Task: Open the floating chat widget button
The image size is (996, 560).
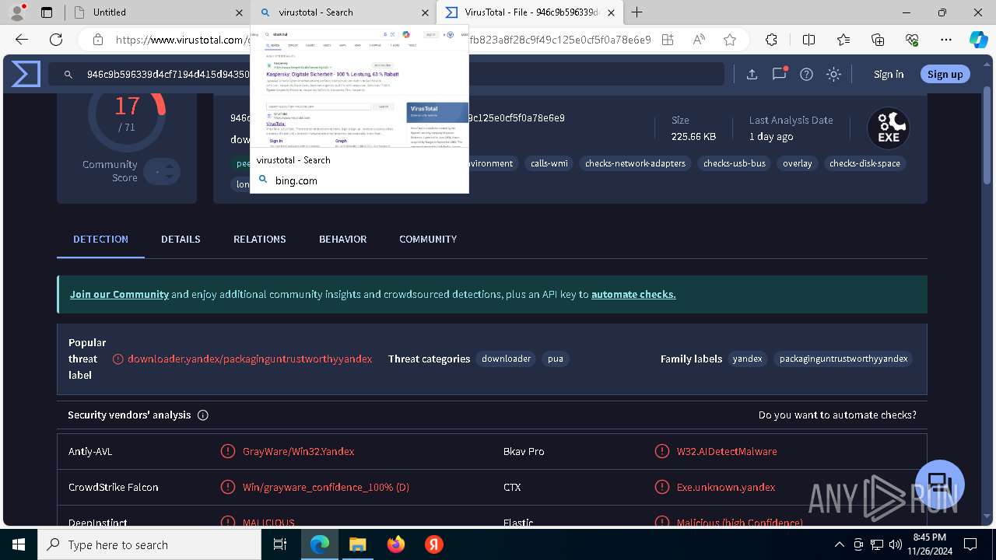Action: pyautogui.click(x=940, y=484)
